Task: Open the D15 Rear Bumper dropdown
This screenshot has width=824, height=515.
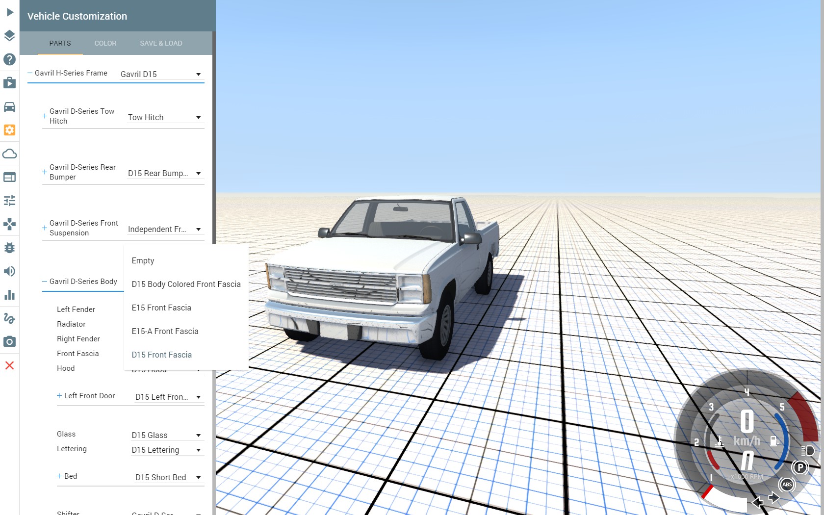Action: point(165,173)
